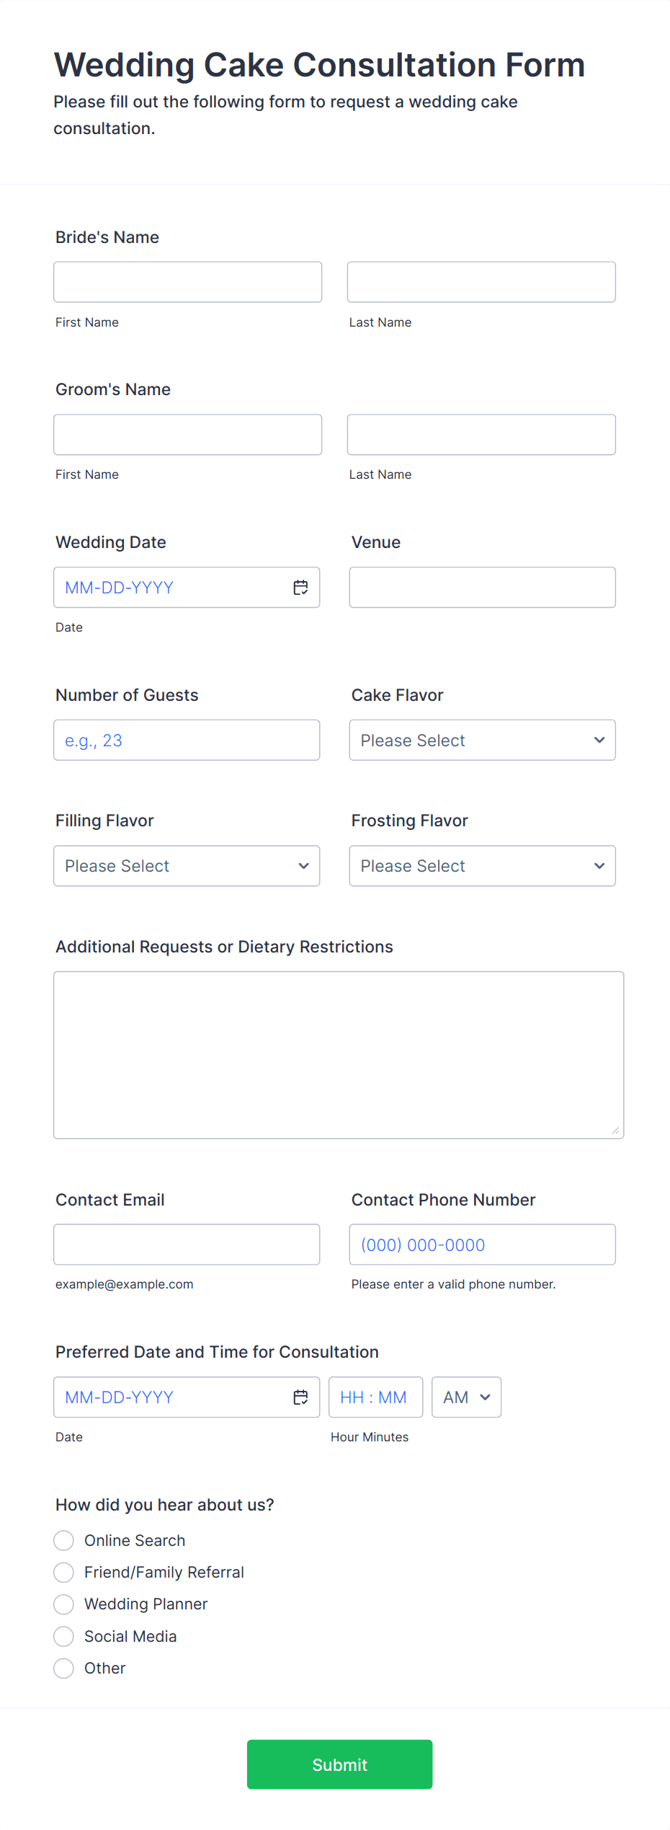
Task: Choose Friend/Family Referral radio option
Action: click(63, 1572)
